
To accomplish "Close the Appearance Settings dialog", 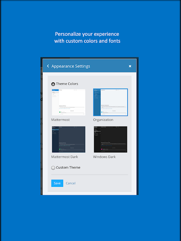I will click(130, 66).
